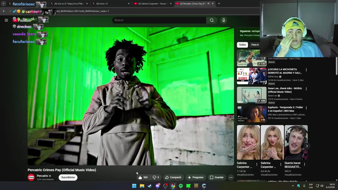This screenshot has height=190, width=338.
Task: Open the Kick app from the taskbar
Action: point(189,186)
